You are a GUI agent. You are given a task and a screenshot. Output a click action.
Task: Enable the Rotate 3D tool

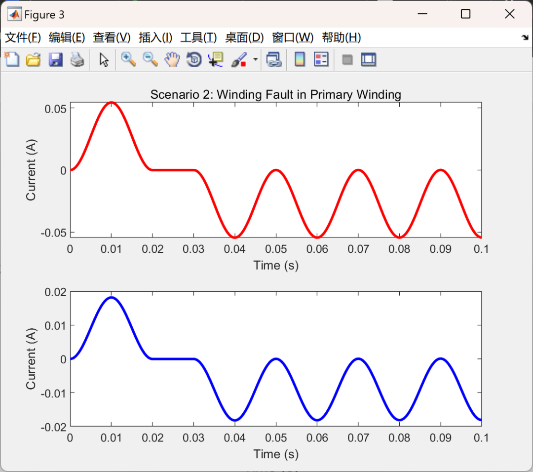(x=194, y=60)
